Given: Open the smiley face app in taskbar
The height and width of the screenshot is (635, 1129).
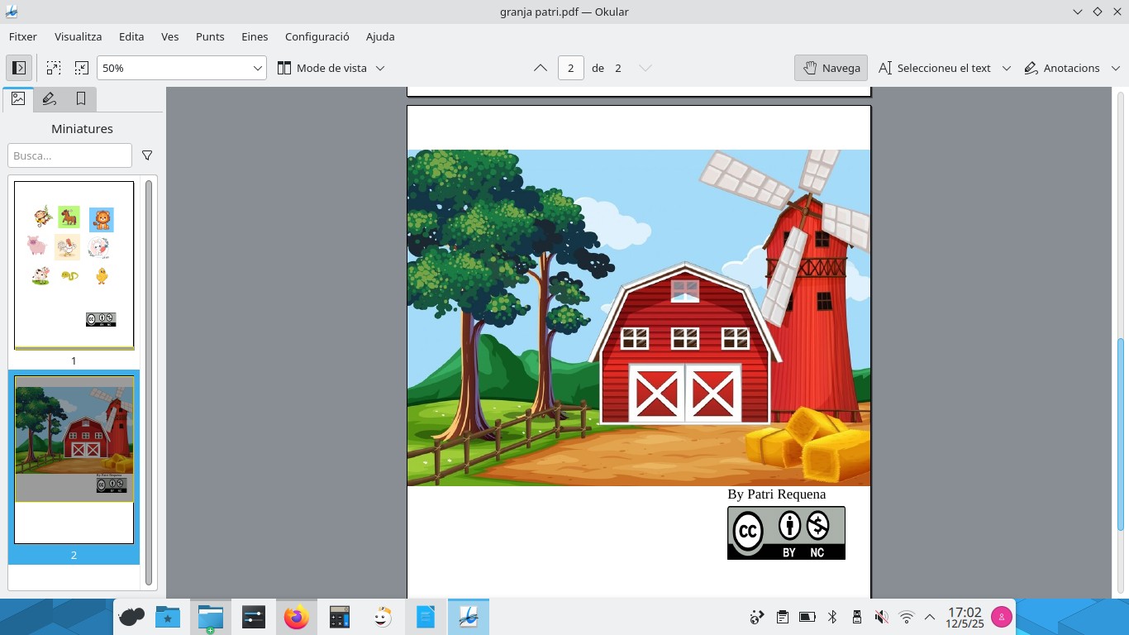Looking at the screenshot, I should point(382,617).
